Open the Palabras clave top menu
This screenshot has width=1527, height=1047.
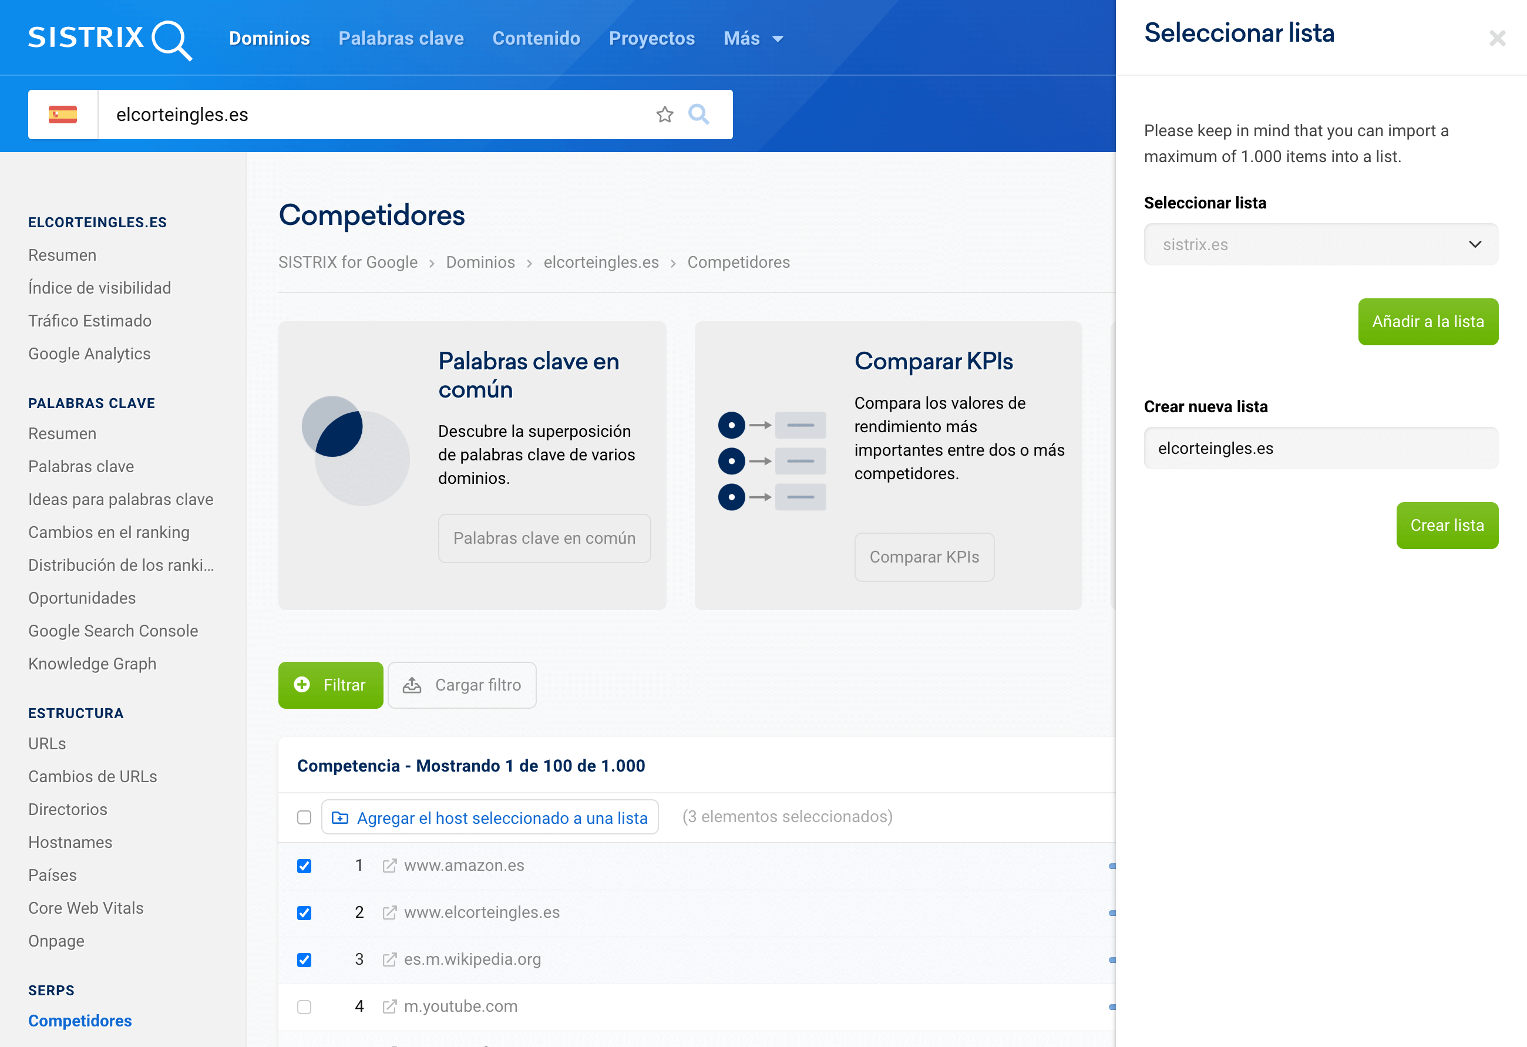point(401,39)
